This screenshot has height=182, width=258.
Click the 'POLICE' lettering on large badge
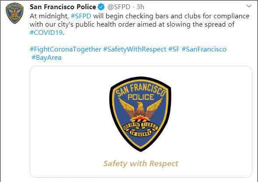(141, 97)
